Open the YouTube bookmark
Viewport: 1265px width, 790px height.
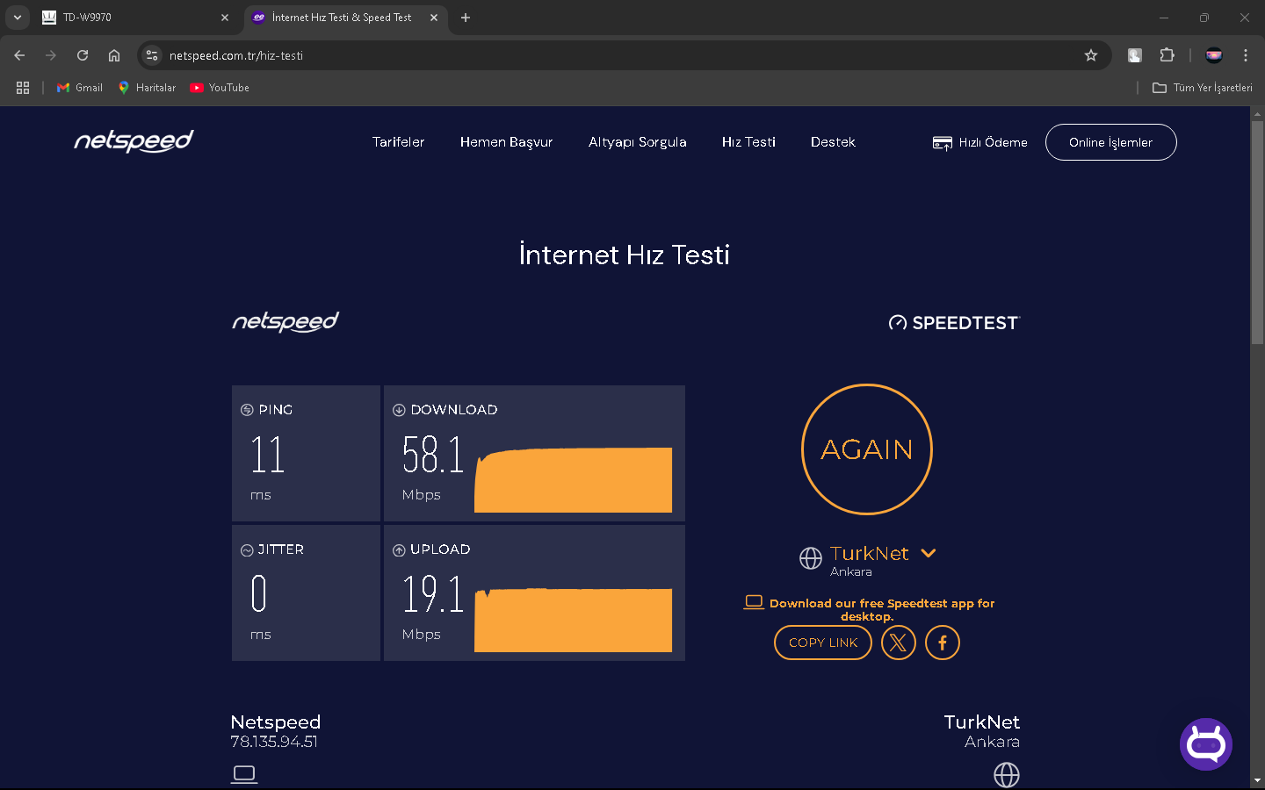tap(220, 88)
